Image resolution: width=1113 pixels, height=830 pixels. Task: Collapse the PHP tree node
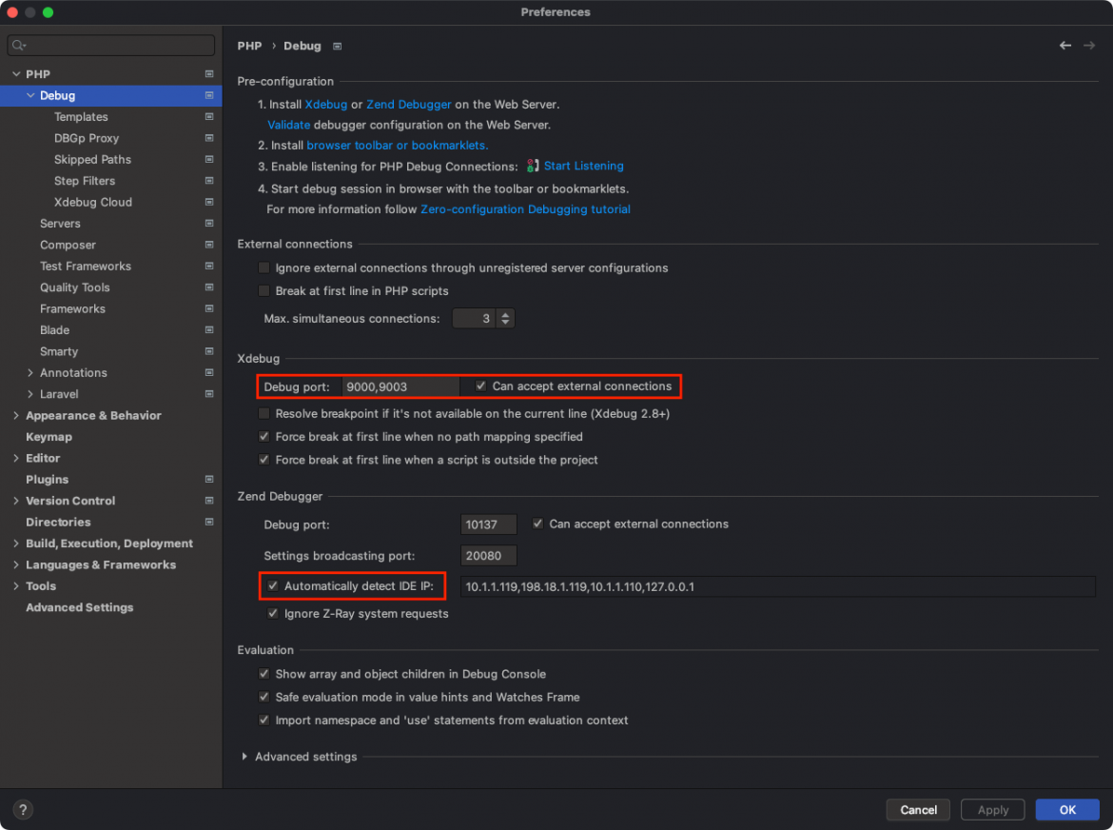coord(16,74)
